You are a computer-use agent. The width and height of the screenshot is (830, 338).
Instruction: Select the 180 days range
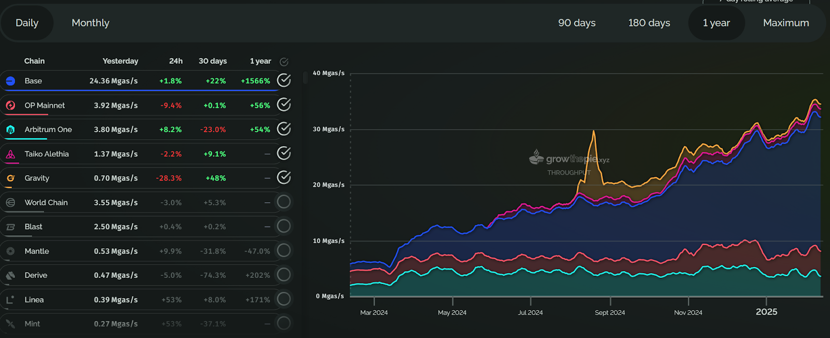point(649,23)
